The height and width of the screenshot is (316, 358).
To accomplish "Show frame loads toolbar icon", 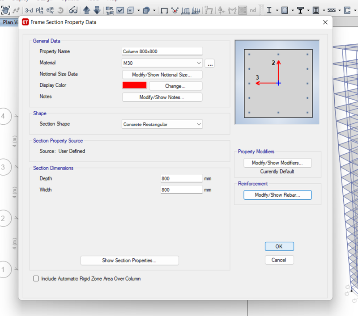I will 185,10.
